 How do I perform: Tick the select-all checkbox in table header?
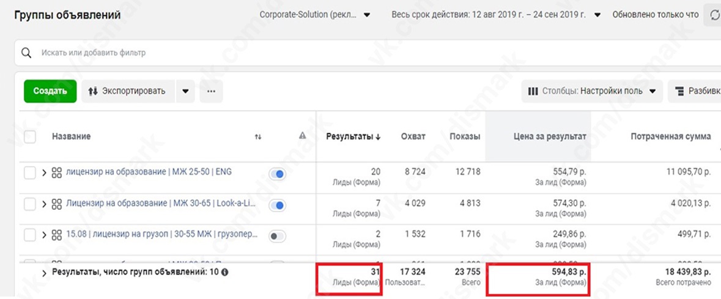pos(30,137)
